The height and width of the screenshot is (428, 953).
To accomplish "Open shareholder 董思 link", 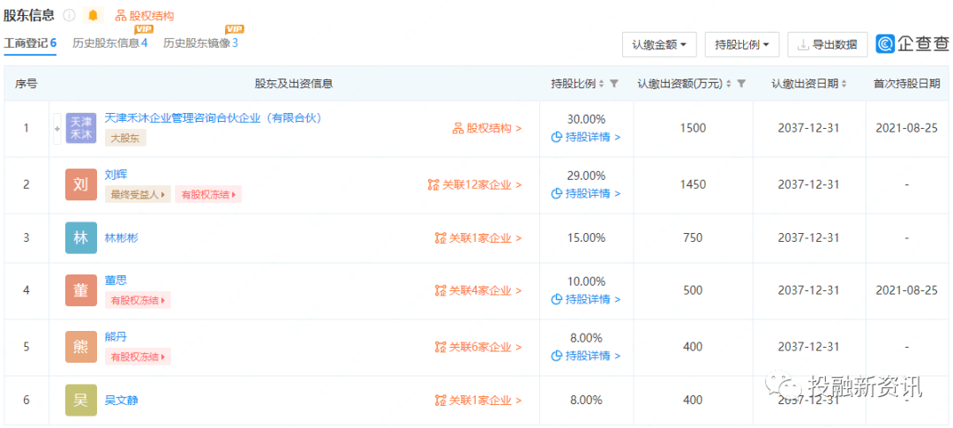I will [x=115, y=281].
